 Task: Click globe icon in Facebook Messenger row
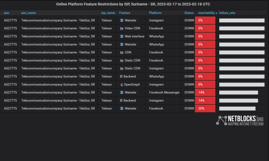(x=122, y=92)
